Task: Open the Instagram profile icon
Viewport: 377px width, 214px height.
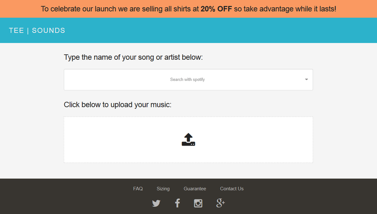Action: click(x=198, y=203)
